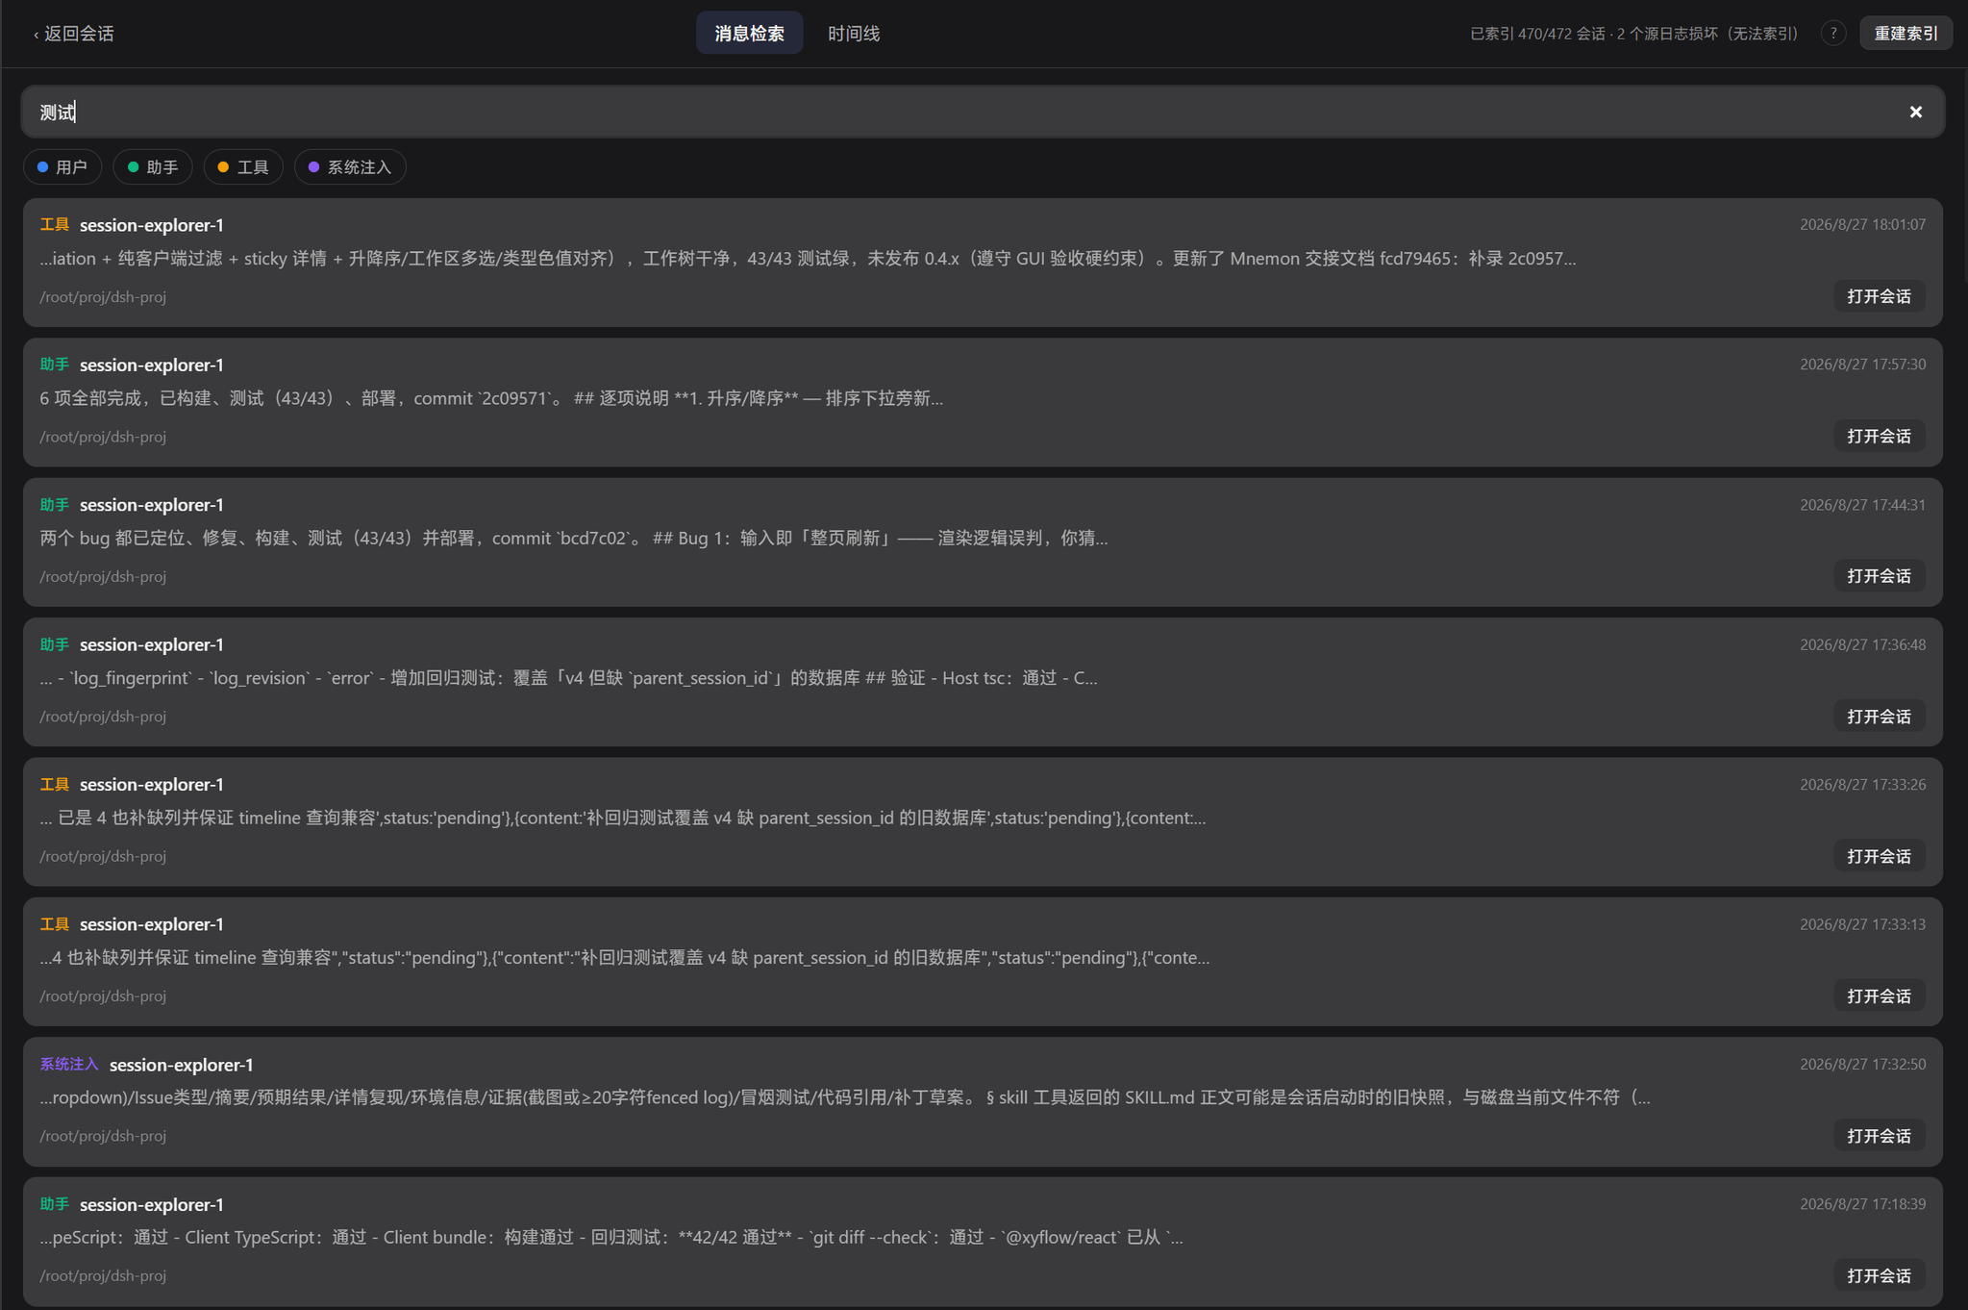Click 助手 label on the 17:18:39 result
1968x1310 pixels.
tap(54, 1204)
